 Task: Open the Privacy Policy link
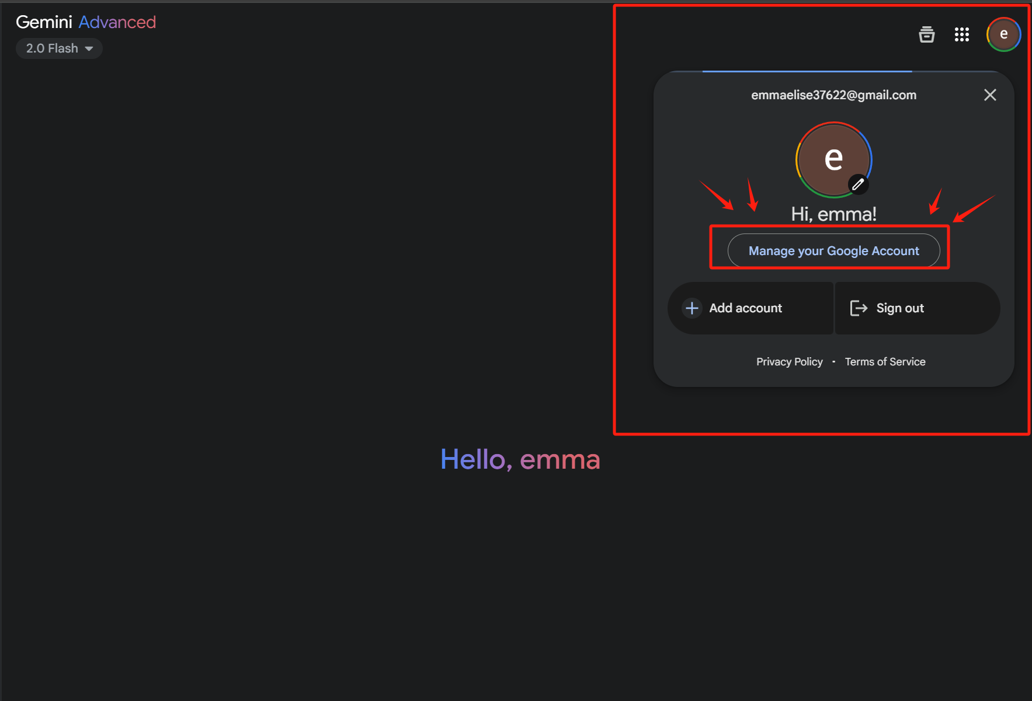(789, 362)
